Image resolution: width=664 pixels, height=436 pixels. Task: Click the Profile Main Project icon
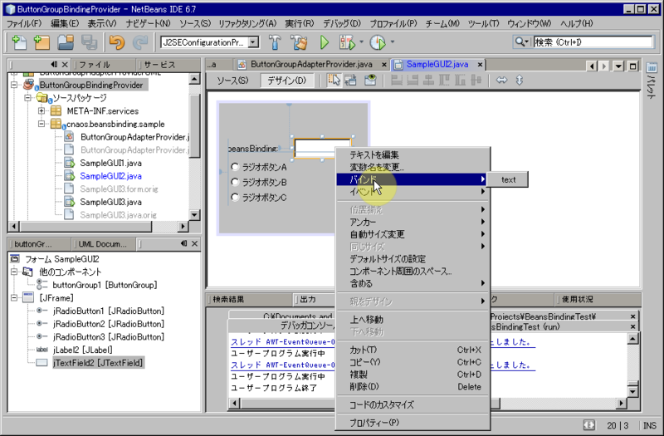pyautogui.click(x=378, y=42)
